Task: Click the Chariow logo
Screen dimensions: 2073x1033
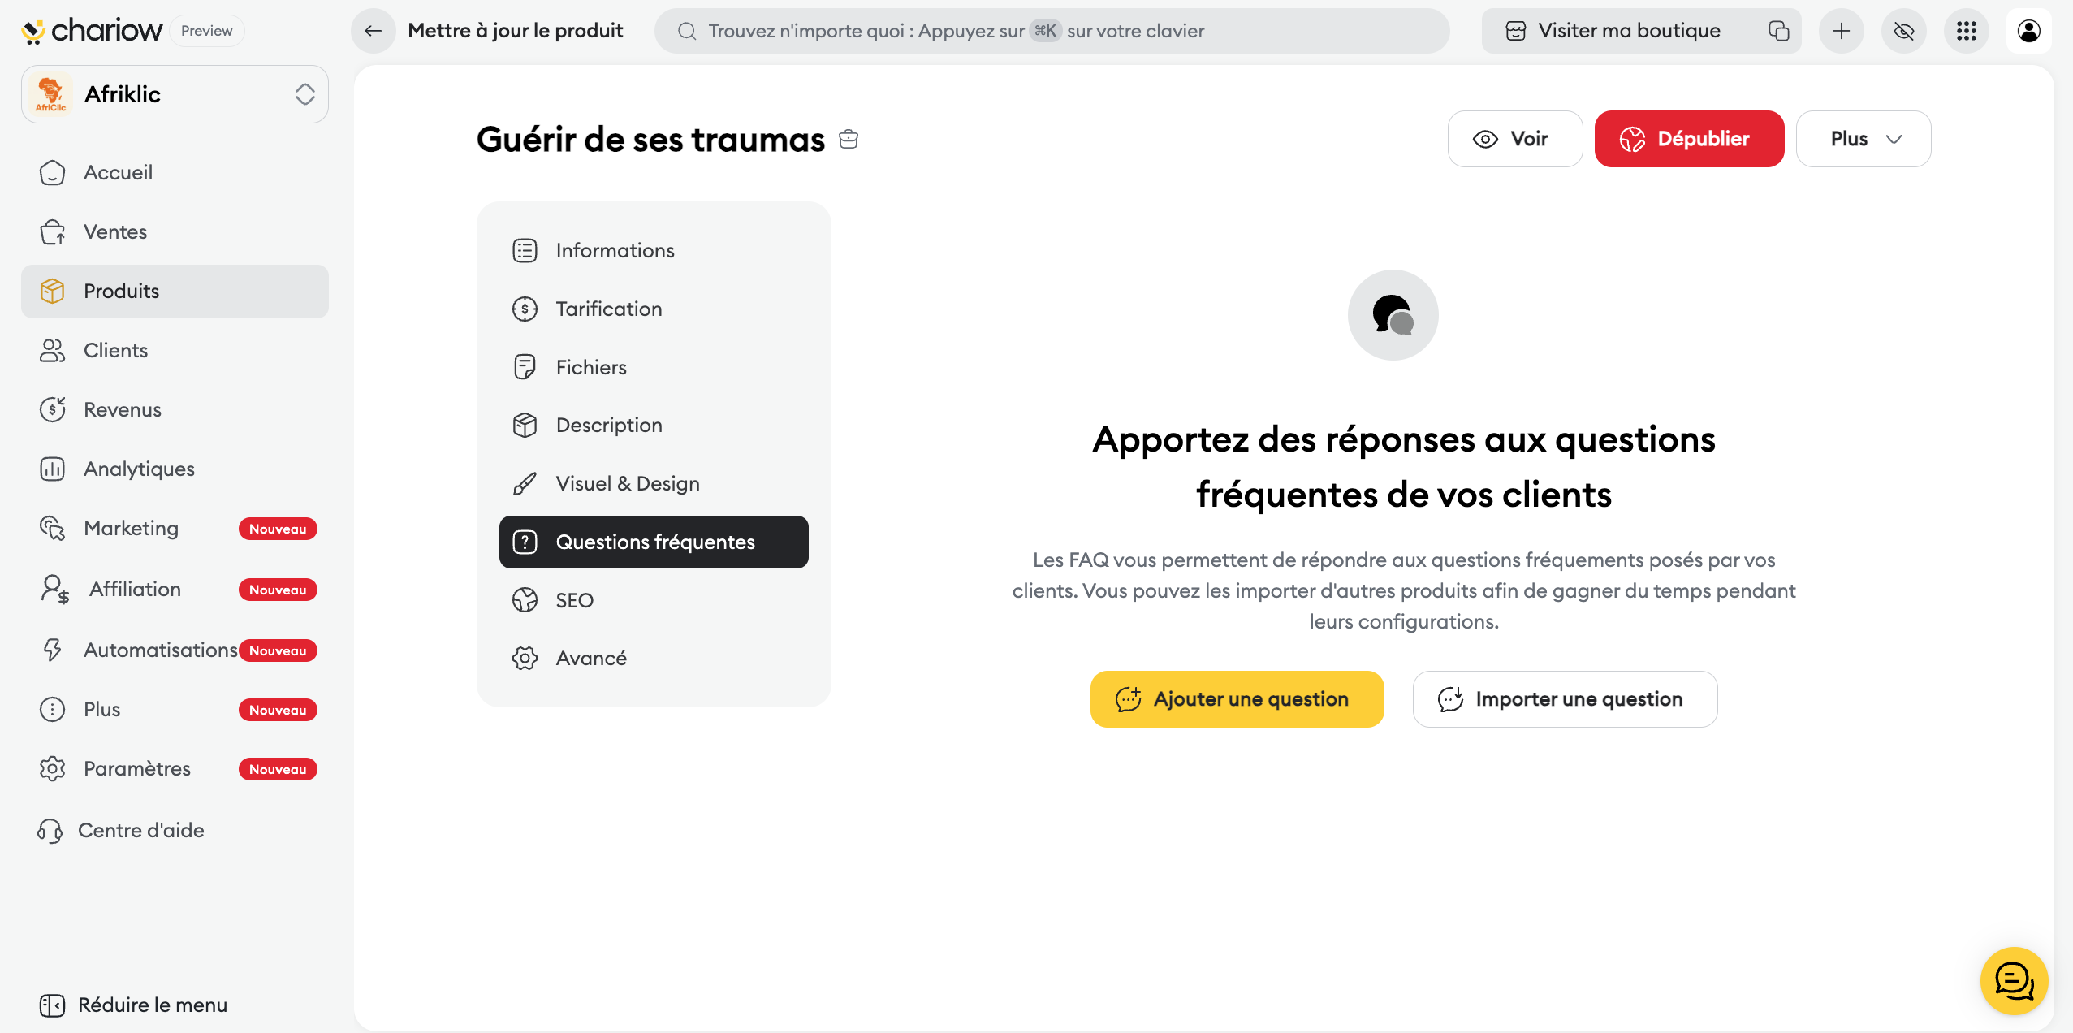Action: (x=92, y=31)
